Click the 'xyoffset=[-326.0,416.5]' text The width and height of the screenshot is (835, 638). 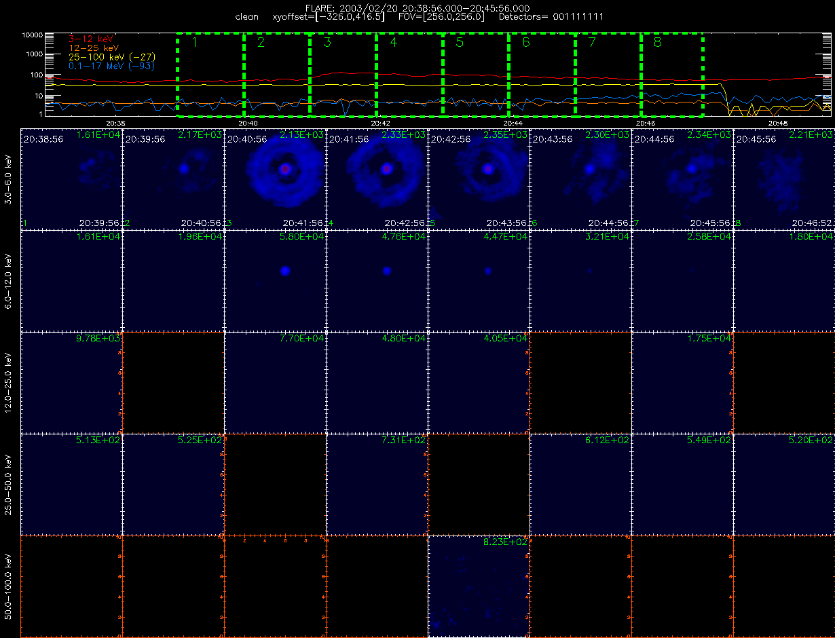click(329, 16)
